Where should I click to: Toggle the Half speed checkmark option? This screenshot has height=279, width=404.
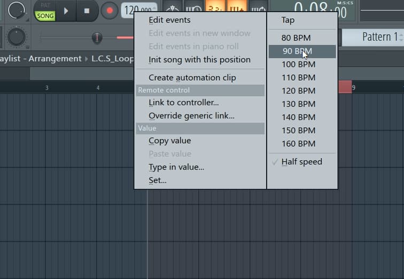tap(301, 162)
